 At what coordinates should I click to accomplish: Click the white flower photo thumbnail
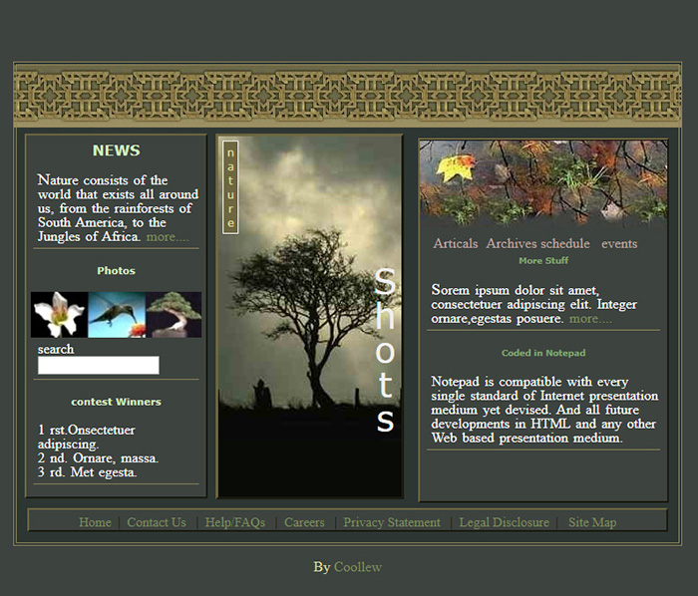[x=59, y=314]
